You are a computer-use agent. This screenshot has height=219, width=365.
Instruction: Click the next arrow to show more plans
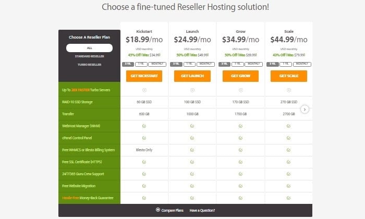pyautogui.click(x=305, y=110)
